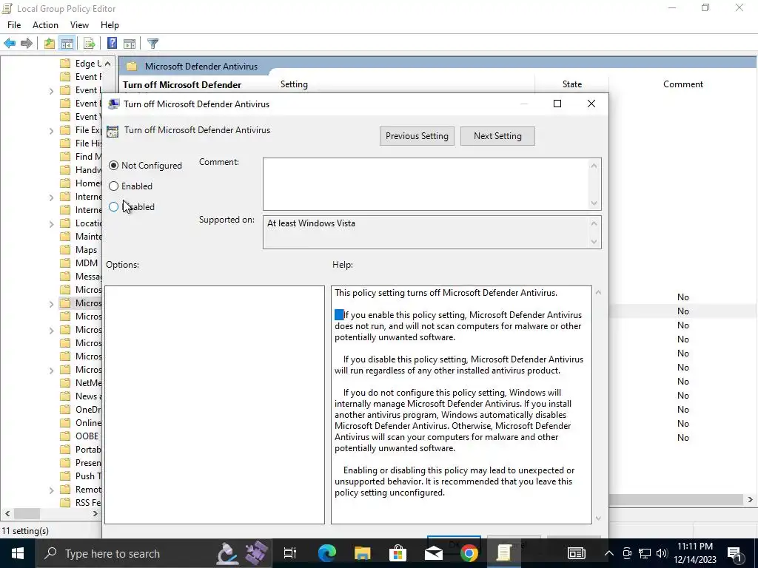Click the folder icon beside Push T
This screenshot has width=758, height=568.
(x=65, y=476)
